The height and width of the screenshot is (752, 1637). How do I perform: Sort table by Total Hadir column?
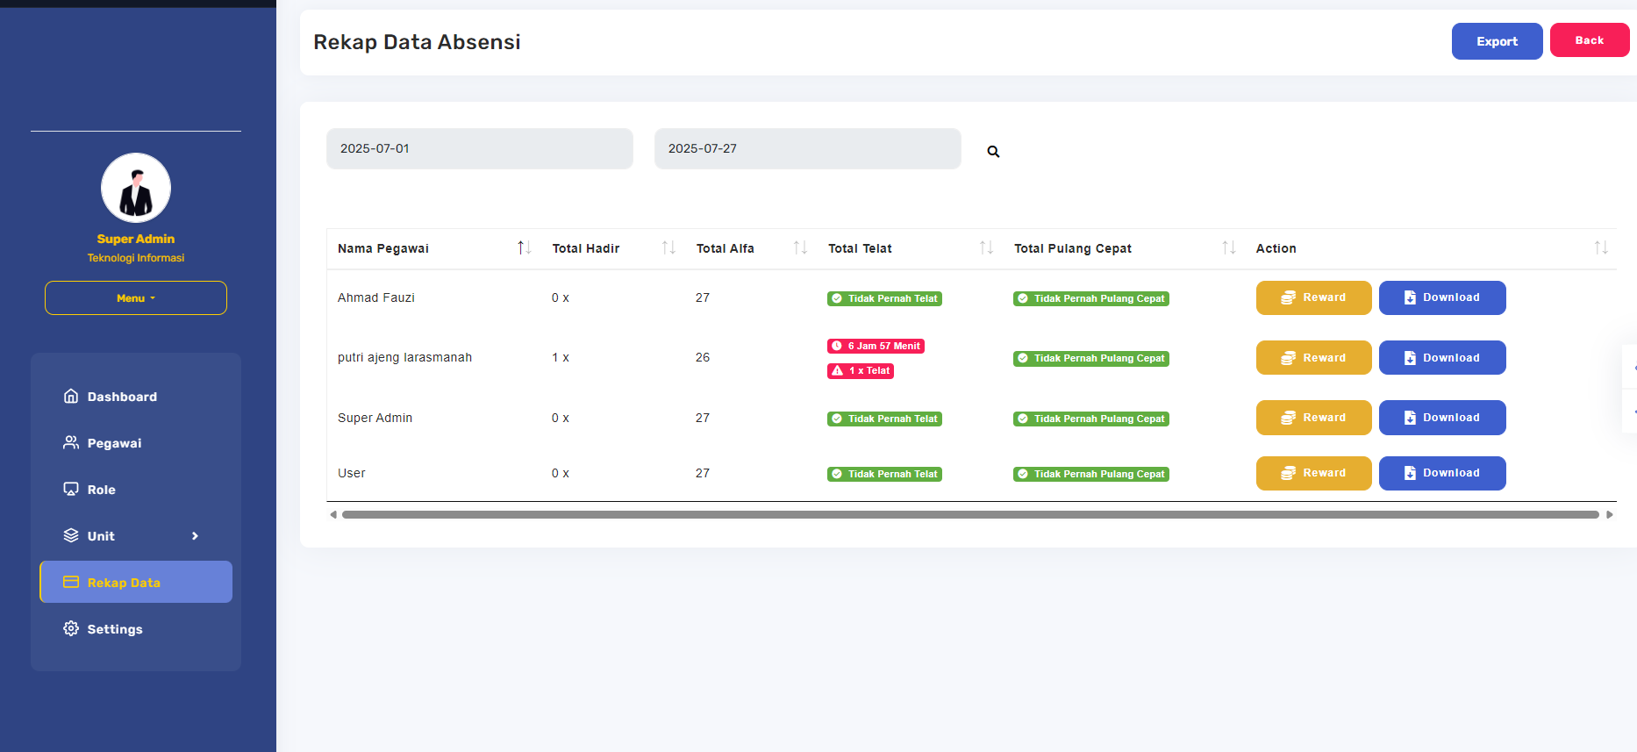[x=668, y=248]
